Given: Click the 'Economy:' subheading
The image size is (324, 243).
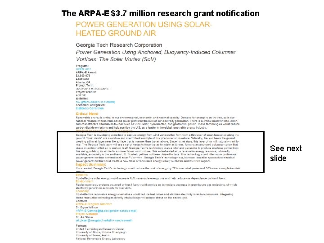Looking at the screenshot, I should [x=82, y=191].
